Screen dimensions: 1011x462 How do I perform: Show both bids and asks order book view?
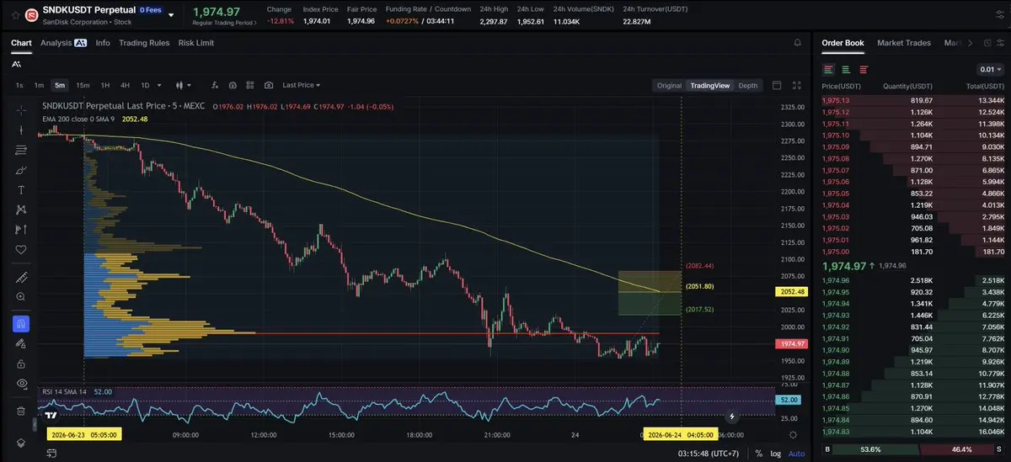tap(829, 69)
